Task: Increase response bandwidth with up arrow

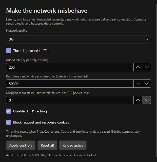Action: pyautogui.click(x=138, y=84)
